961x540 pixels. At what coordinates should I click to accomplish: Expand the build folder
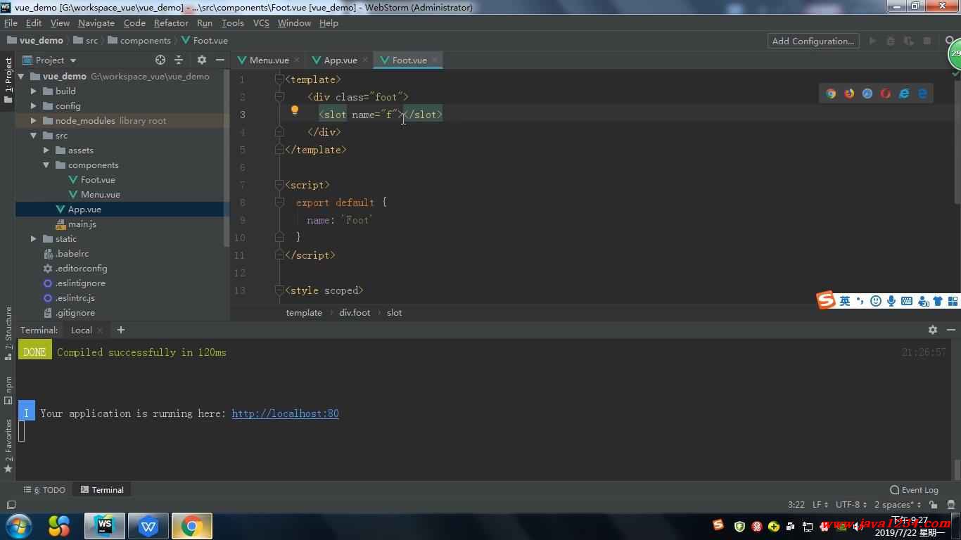click(33, 91)
